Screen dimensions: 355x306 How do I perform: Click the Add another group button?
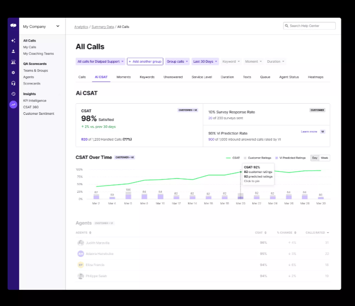(145, 62)
